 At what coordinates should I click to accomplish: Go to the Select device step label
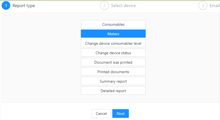click(x=123, y=6)
